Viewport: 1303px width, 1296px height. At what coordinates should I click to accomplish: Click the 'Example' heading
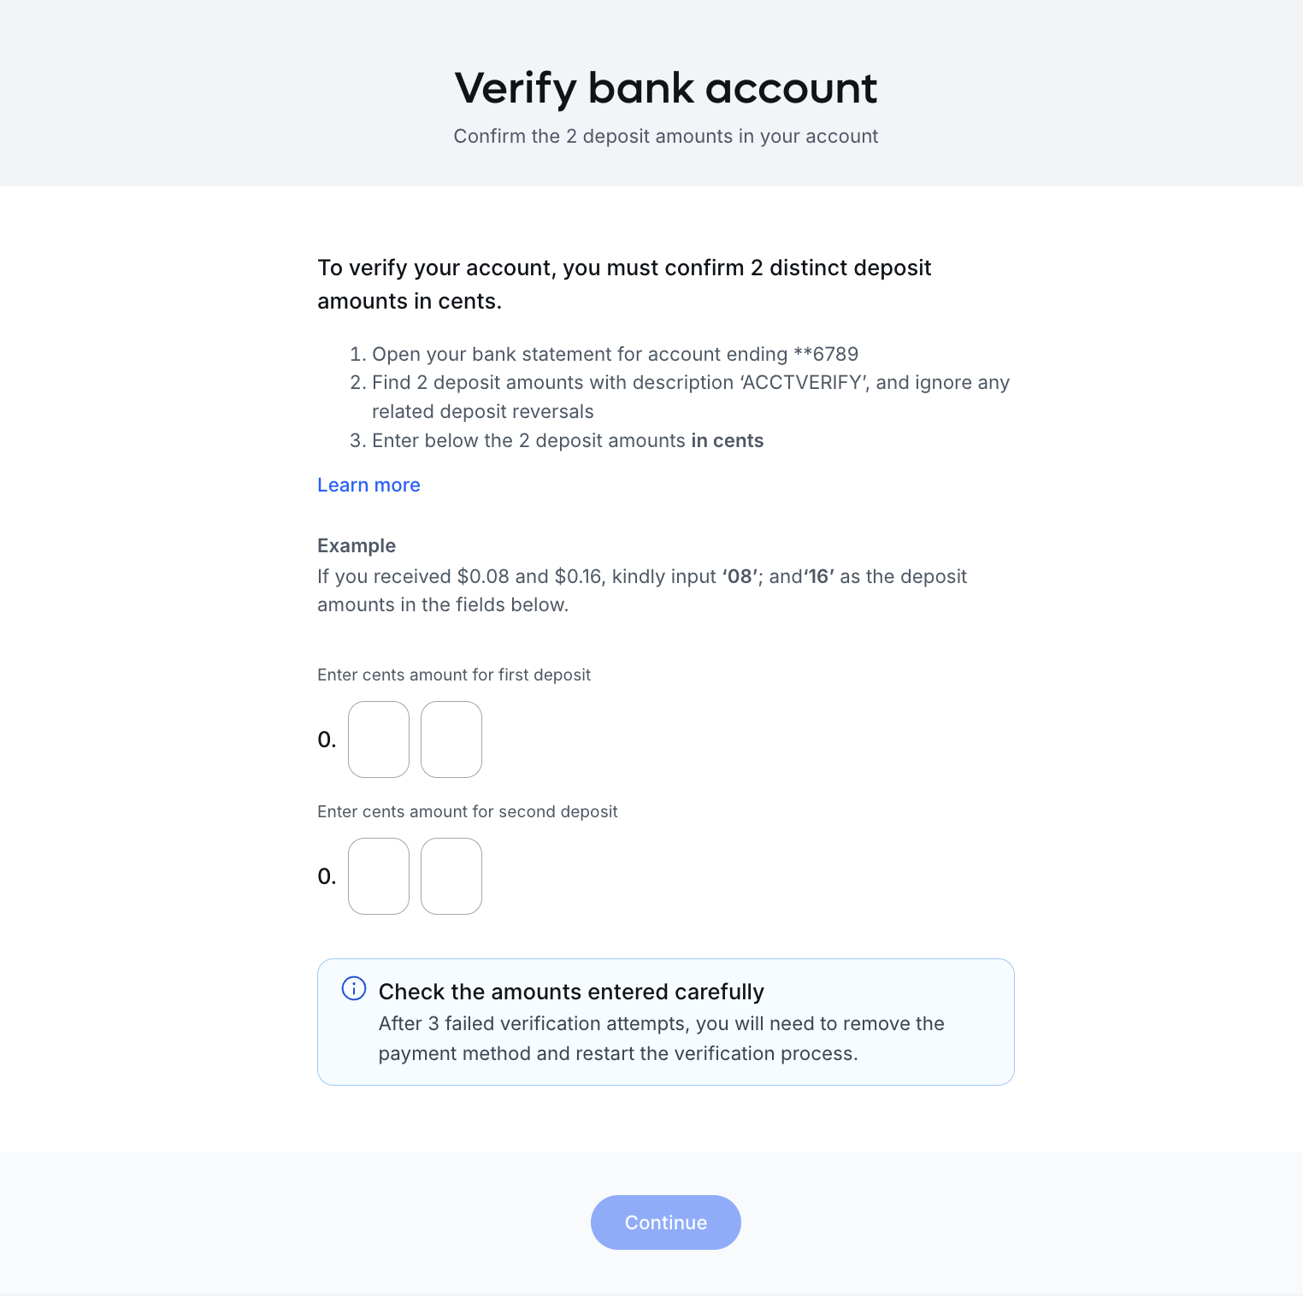coord(357,545)
